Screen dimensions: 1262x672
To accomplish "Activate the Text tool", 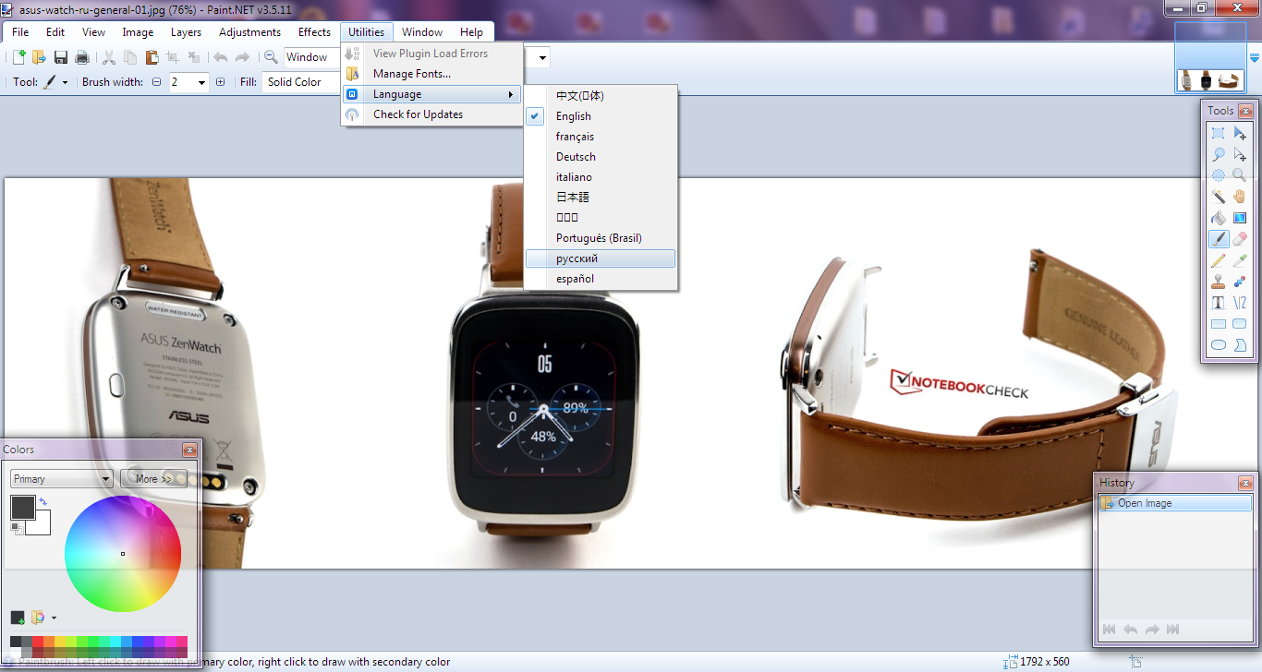I will click(1219, 303).
